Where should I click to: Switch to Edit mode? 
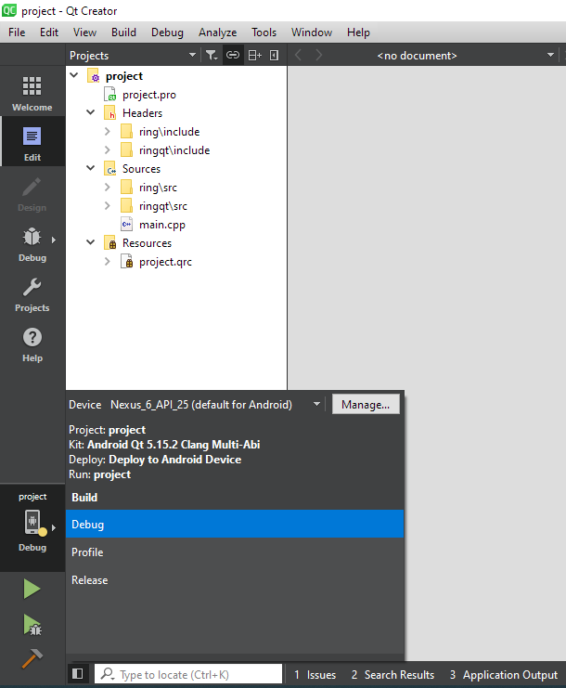(x=32, y=144)
